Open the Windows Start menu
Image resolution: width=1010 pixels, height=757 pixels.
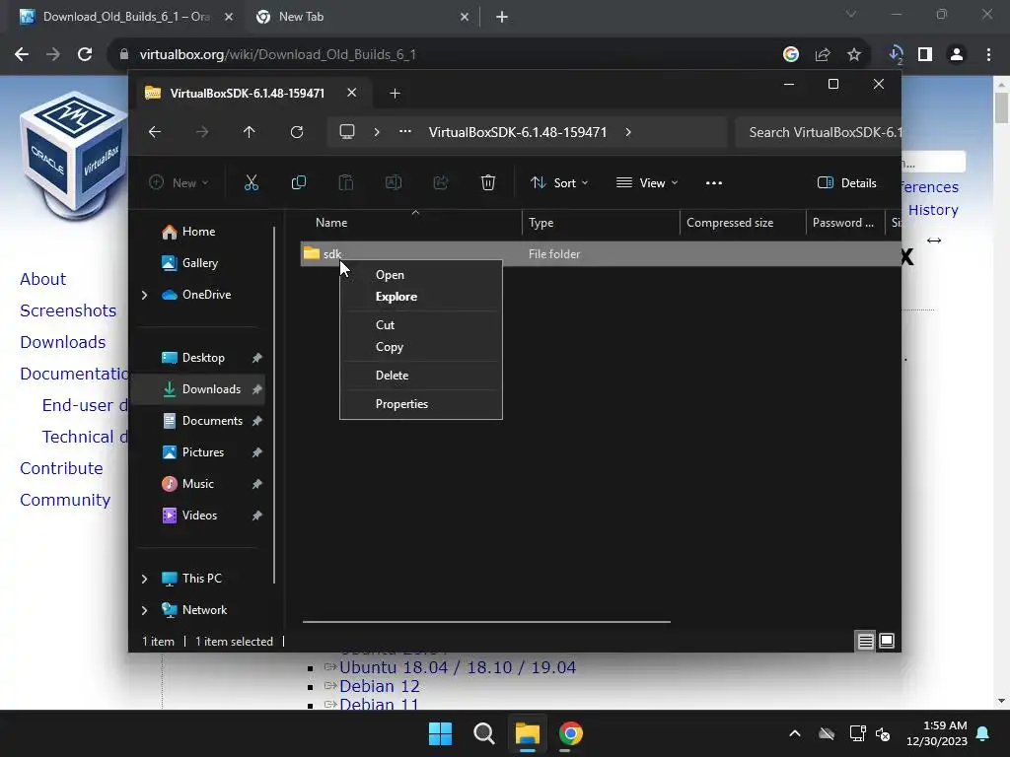click(x=441, y=733)
